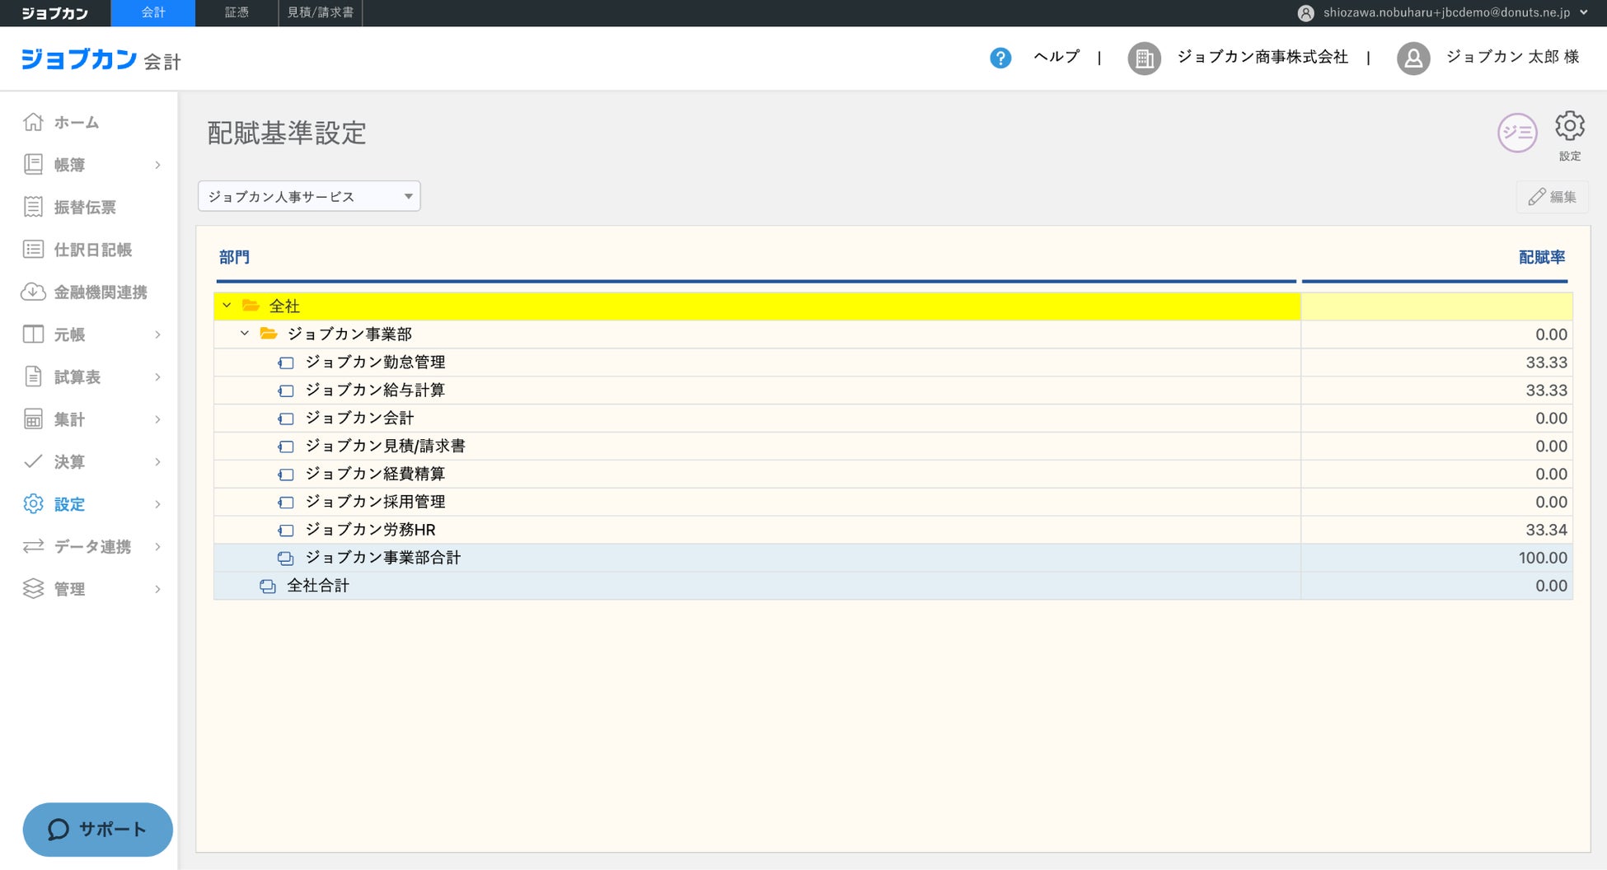Open the account email dropdown arrow
Image resolution: width=1607 pixels, height=870 pixels.
tap(1584, 12)
